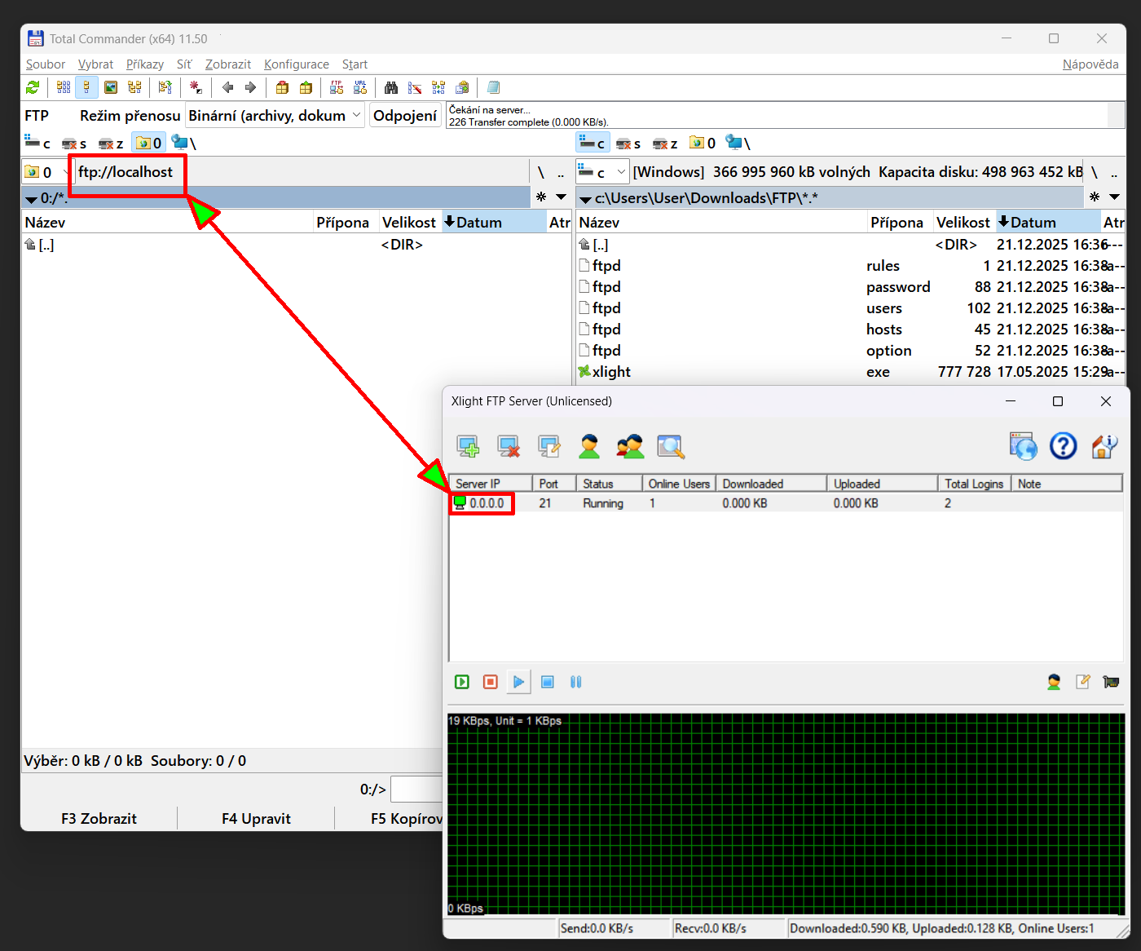Click the Odpojení disconnect button
This screenshot has height=951, width=1141.
pos(405,116)
